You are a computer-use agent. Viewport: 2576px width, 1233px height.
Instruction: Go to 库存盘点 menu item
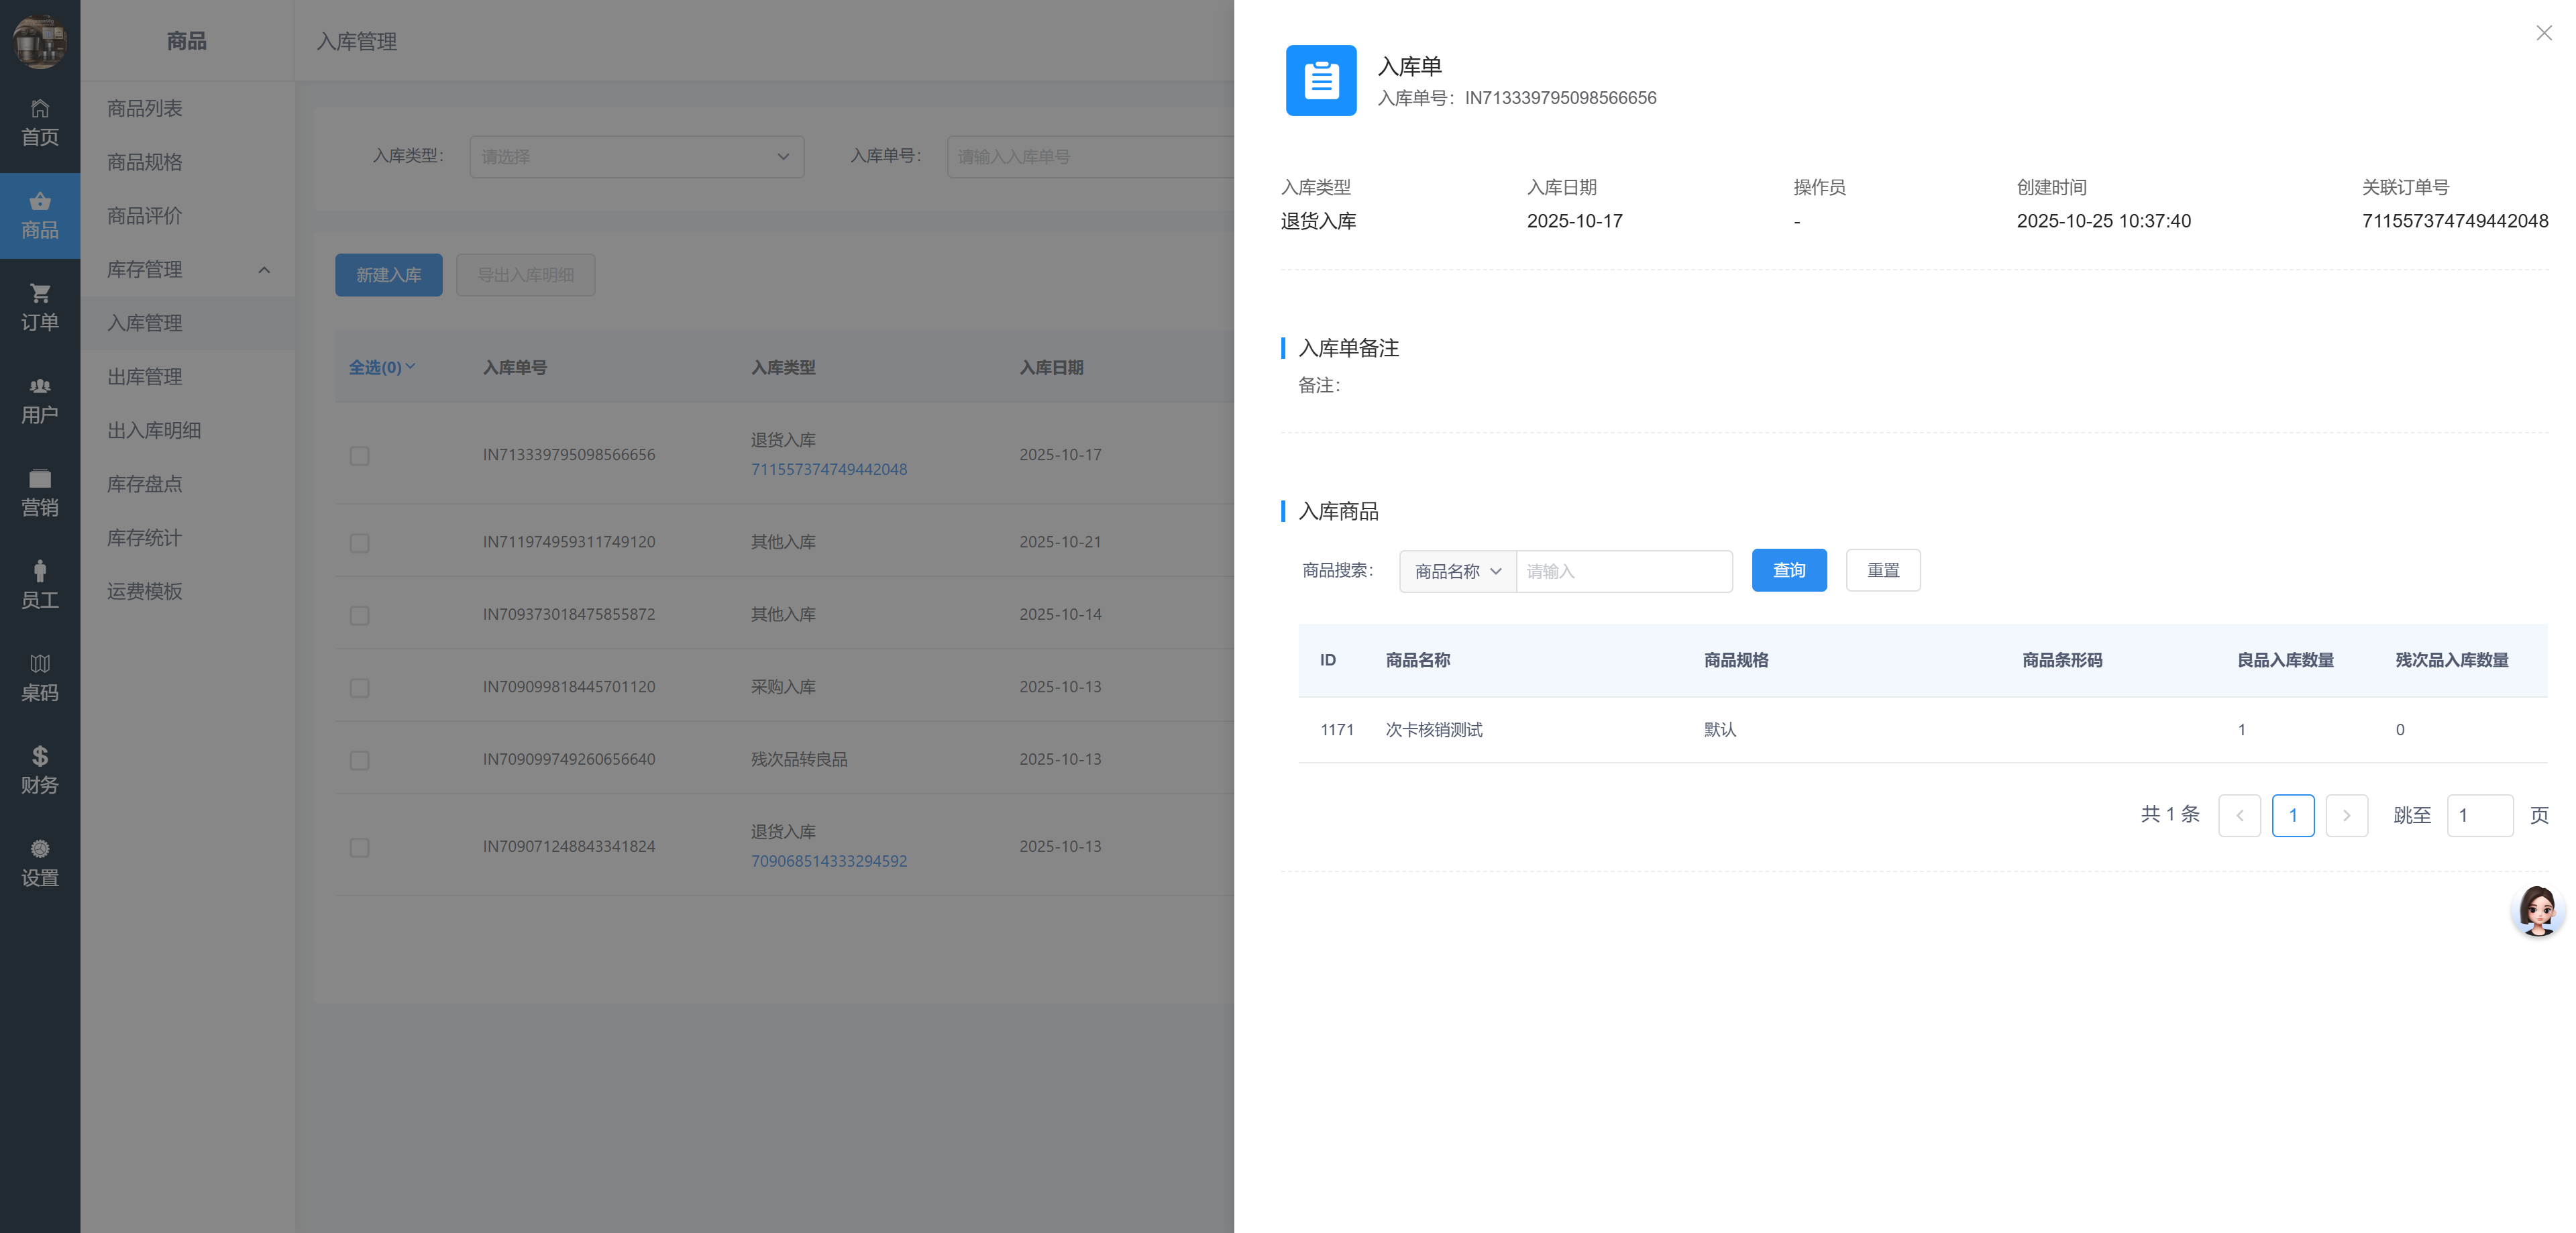click(x=145, y=484)
